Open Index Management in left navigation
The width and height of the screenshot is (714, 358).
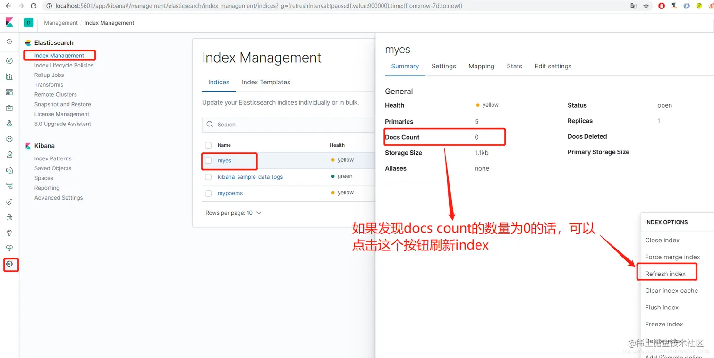[x=59, y=56]
